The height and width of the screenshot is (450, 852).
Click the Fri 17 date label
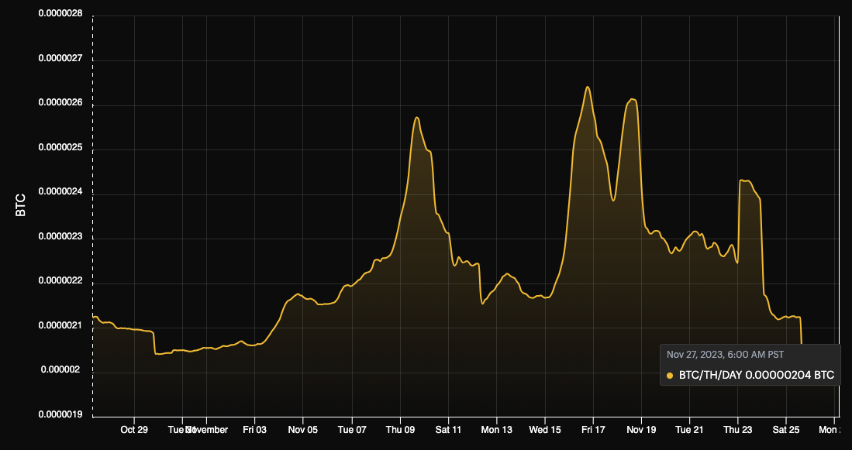593,430
